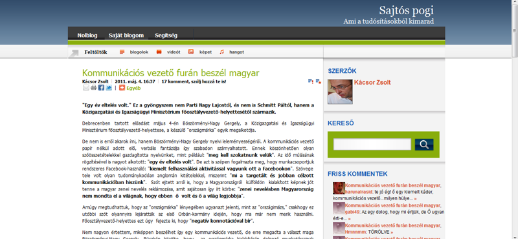Viewport: 518px width, 239px height.
Task: Open harunalrasid's avatar in recent comments
Action: pos(339,188)
